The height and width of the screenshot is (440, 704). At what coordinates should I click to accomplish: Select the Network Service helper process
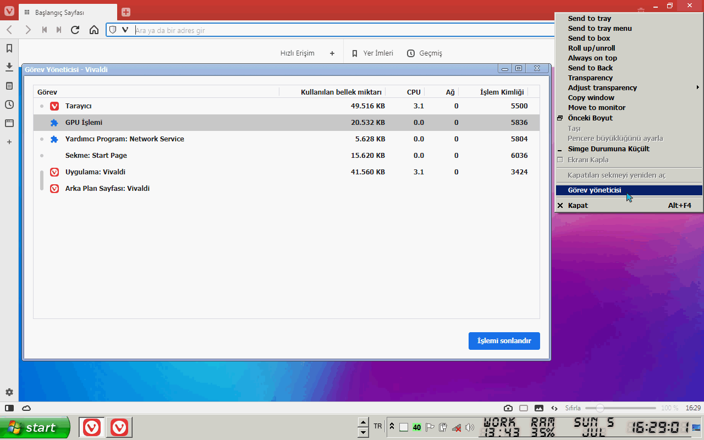287,139
